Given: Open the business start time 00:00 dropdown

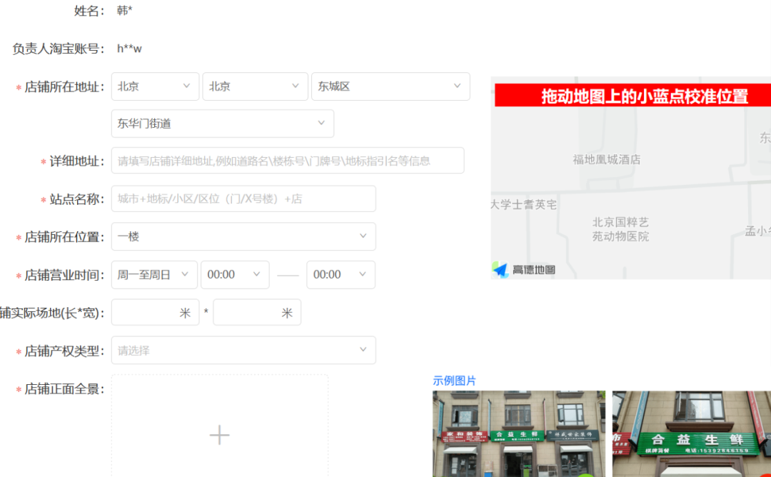Looking at the screenshot, I should pyautogui.click(x=234, y=274).
